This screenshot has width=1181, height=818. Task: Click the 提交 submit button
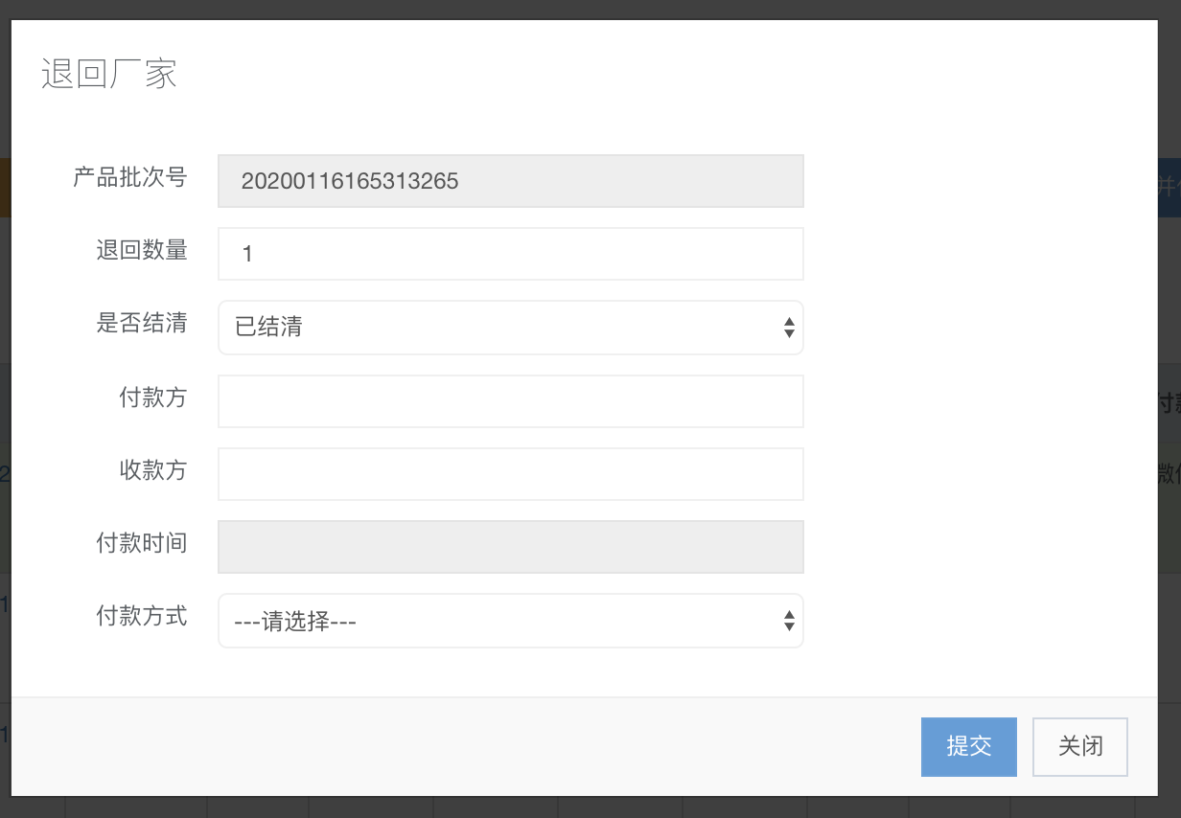[968, 747]
